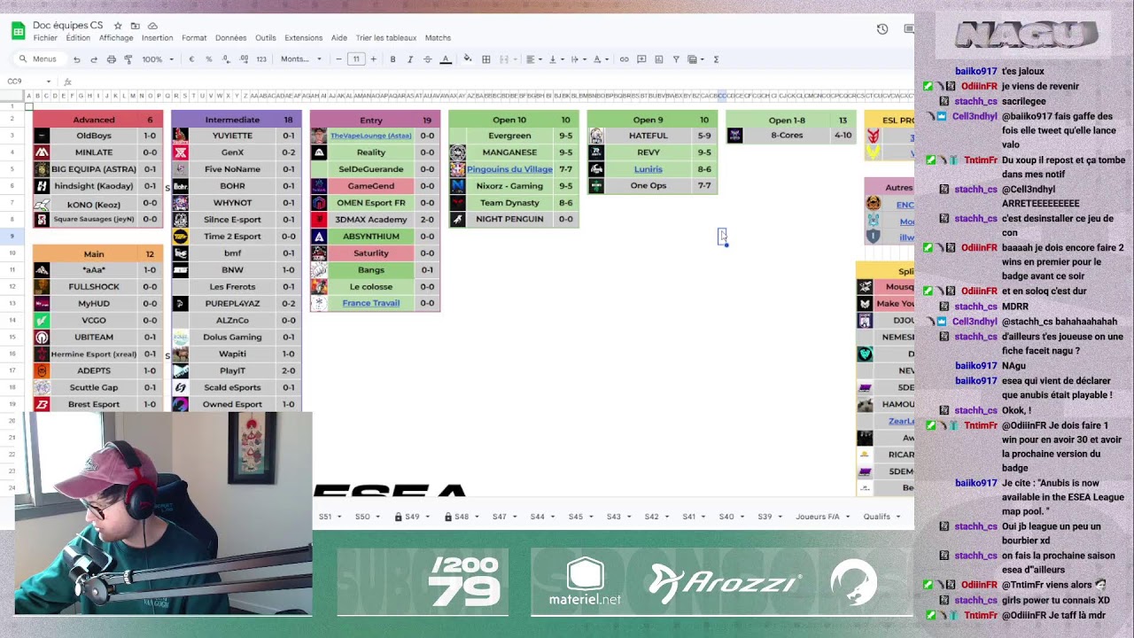Check the cloud save status icon

pyautogui.click(x=152, y=26)
